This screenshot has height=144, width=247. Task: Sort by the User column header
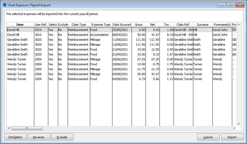tap(20, 25)
